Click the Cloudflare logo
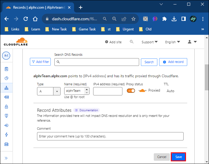 (16, 42)
